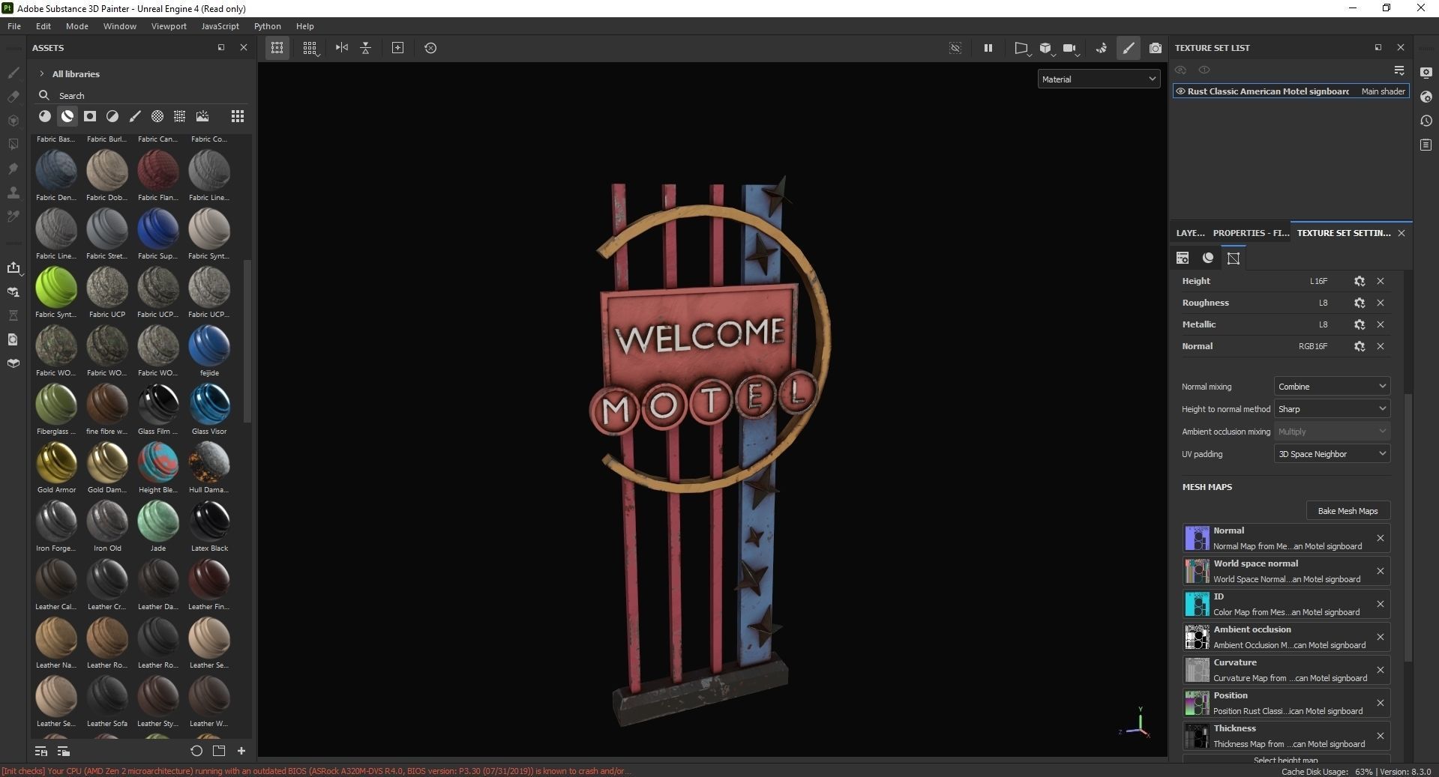Switch to the Properties tab
Viewport: 1439px width, 777px height.
(x=1251, y=233)
